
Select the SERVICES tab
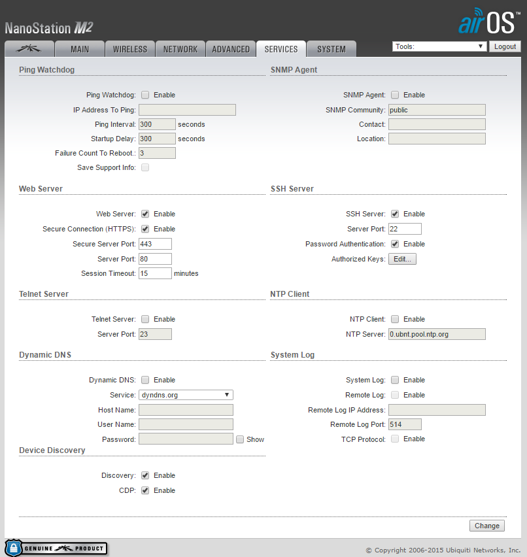tap(281, 49)
